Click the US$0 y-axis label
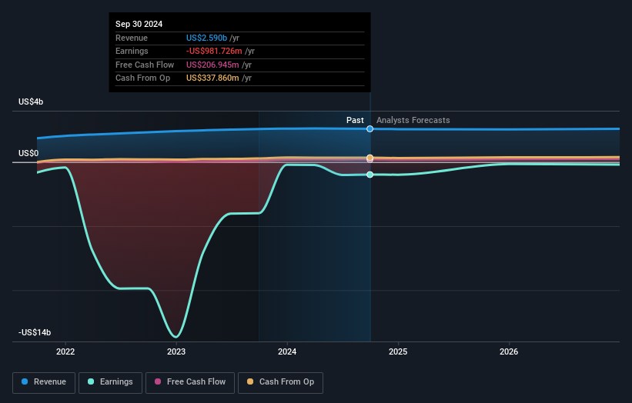Screen dimensions: 632x403 tap(28, 153)
